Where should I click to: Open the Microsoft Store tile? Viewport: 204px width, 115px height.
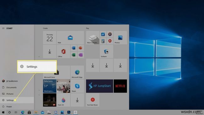click(x=56, y=72)
